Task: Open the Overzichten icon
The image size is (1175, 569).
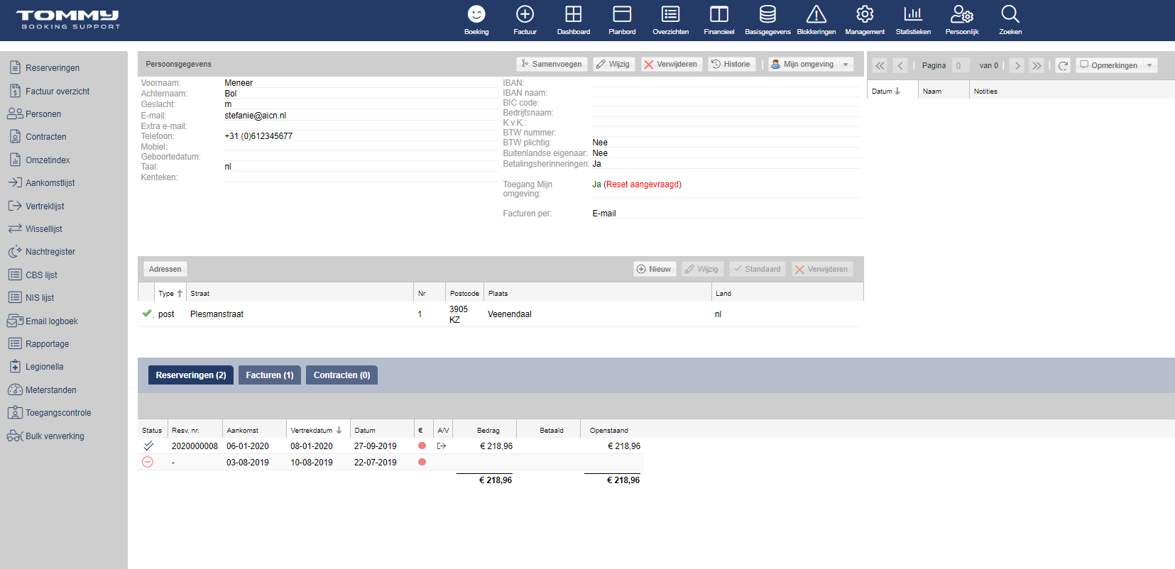Action: [671, 14]
